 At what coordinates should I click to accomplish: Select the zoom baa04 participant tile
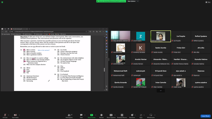140,36
